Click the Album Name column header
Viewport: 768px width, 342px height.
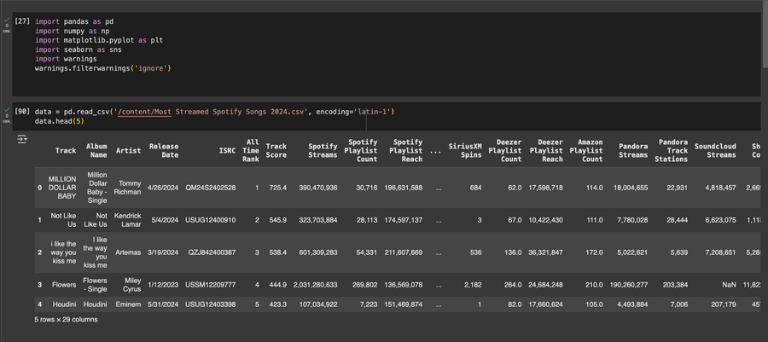[96, 151]
